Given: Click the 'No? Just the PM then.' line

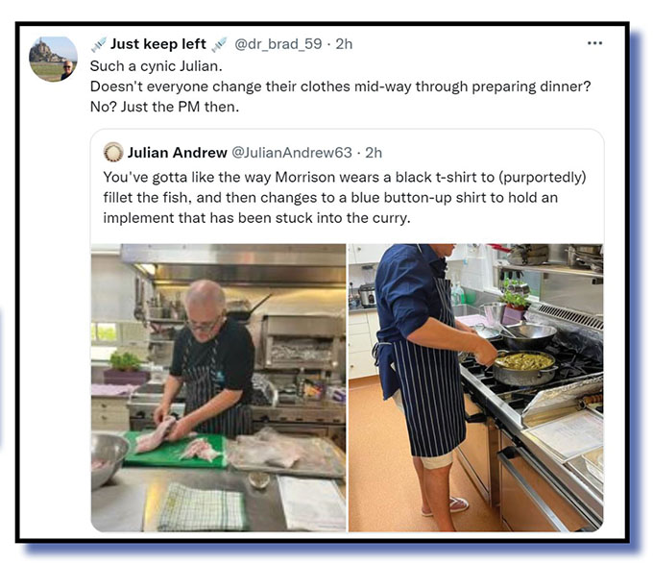Looking at the screenshot, I should coord(164,107).
